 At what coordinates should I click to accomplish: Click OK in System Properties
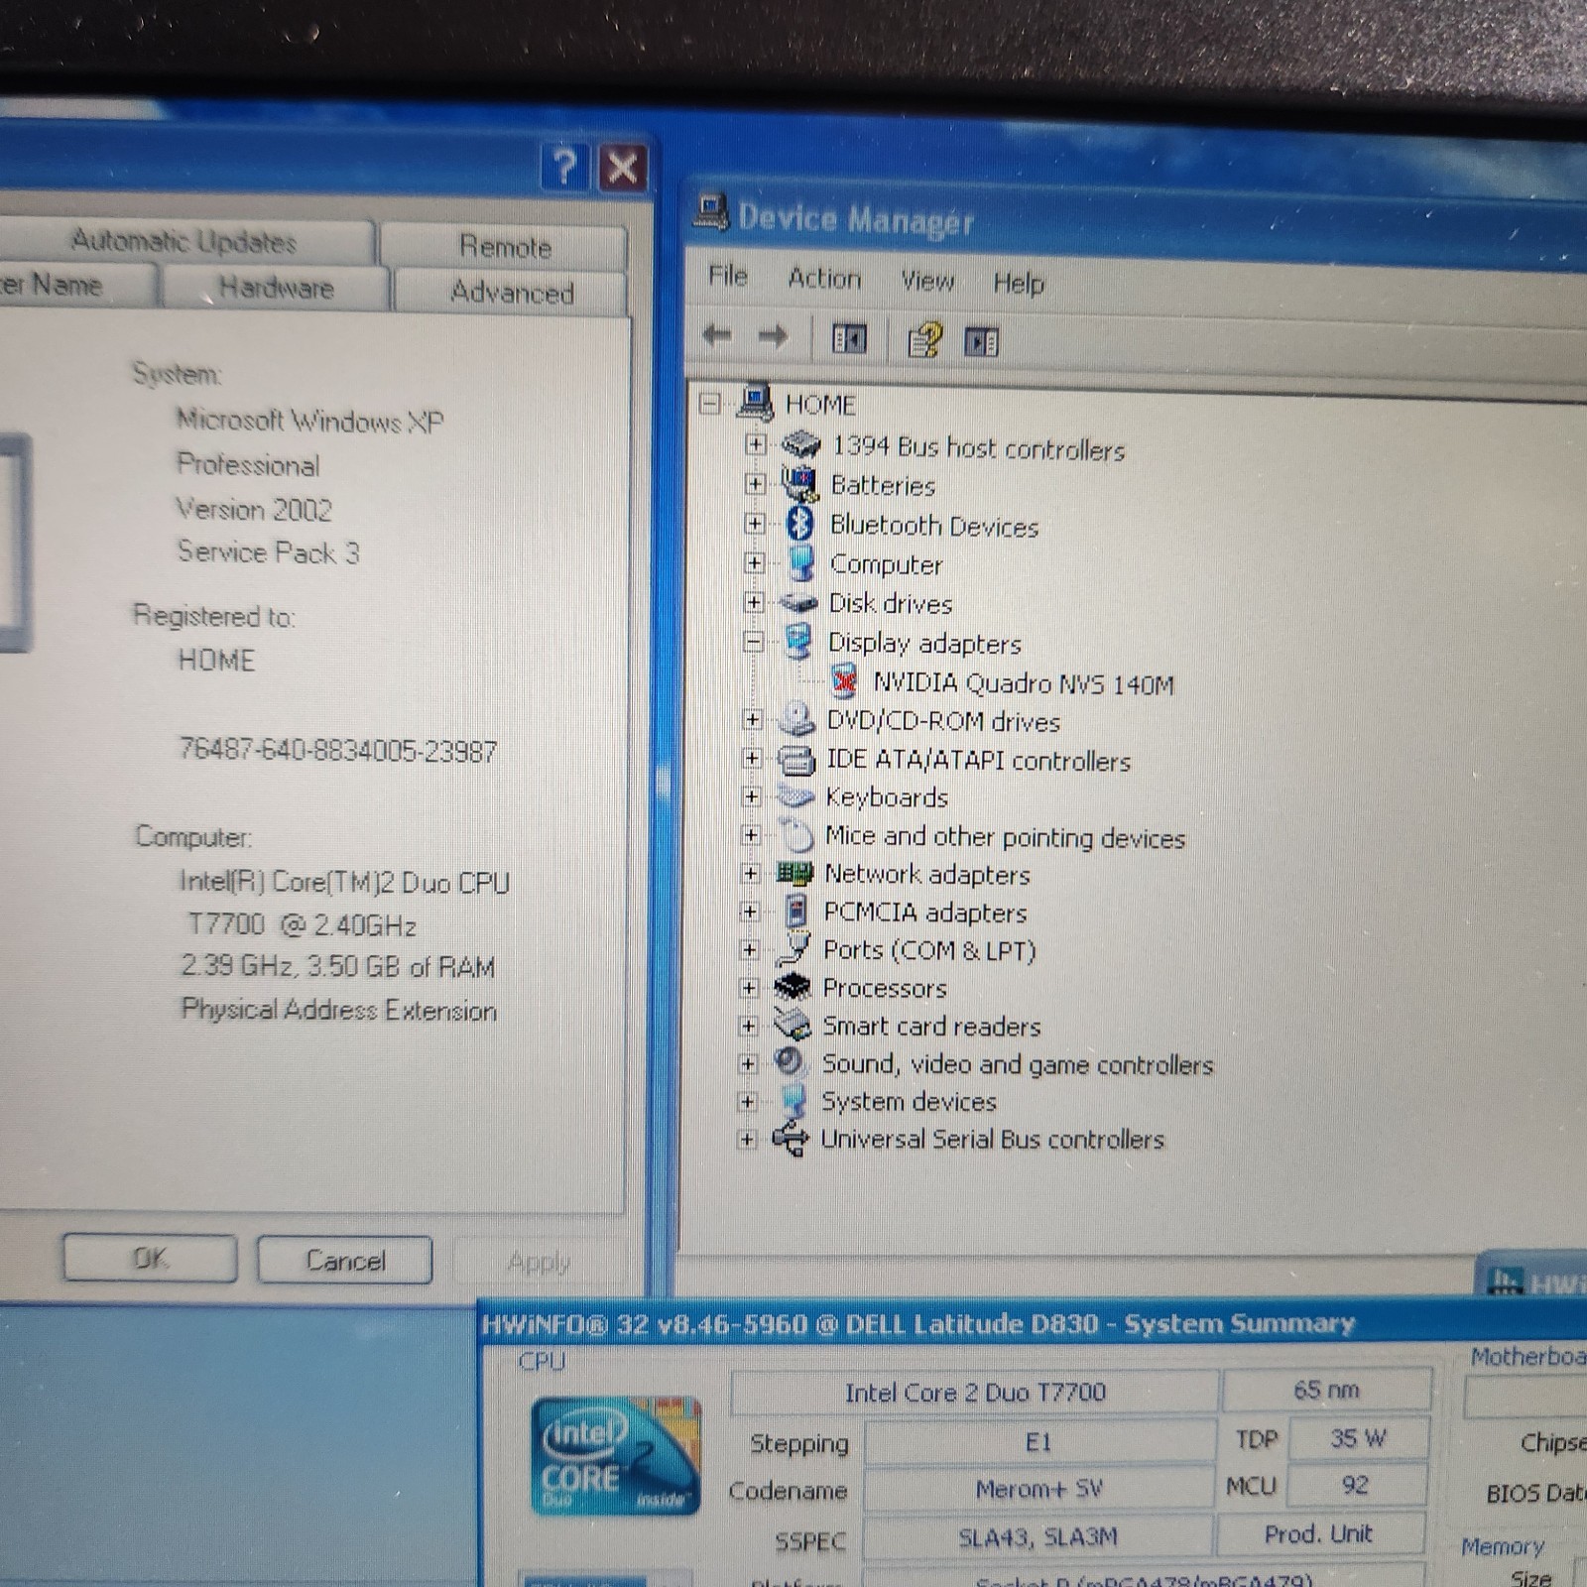[150, 1259]
